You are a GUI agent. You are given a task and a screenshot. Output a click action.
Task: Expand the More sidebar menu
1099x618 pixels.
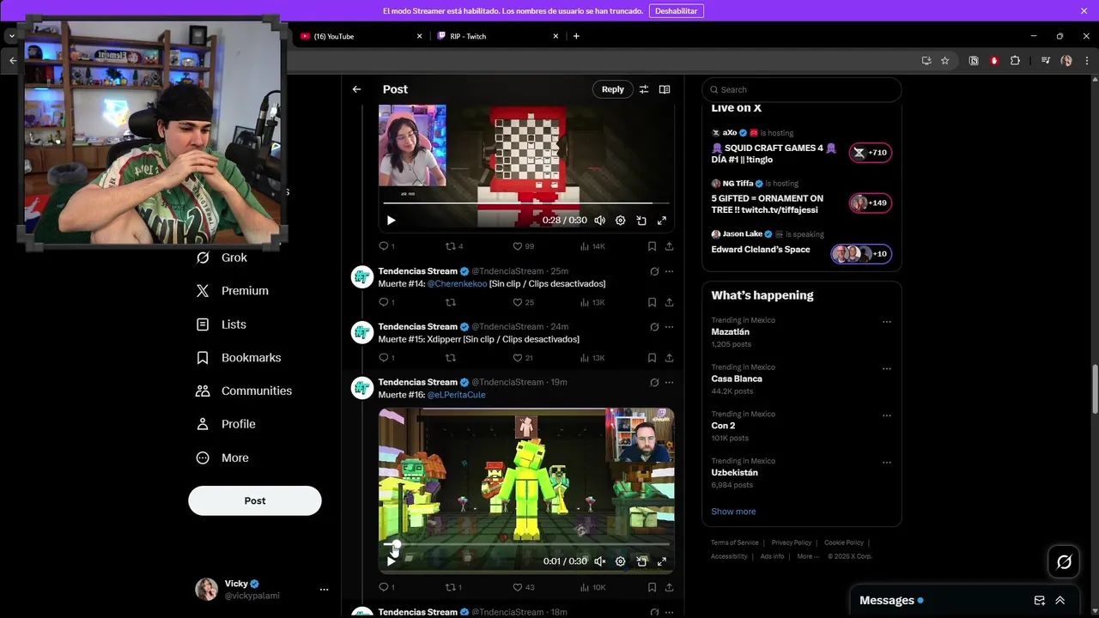pyautogui.click(x=222, y=457)
